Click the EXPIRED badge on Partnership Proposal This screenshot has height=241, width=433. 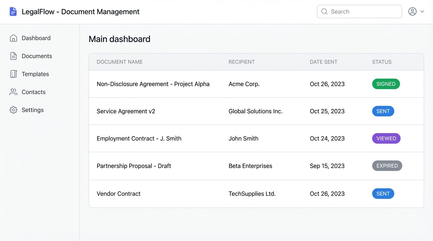(387, 166)
